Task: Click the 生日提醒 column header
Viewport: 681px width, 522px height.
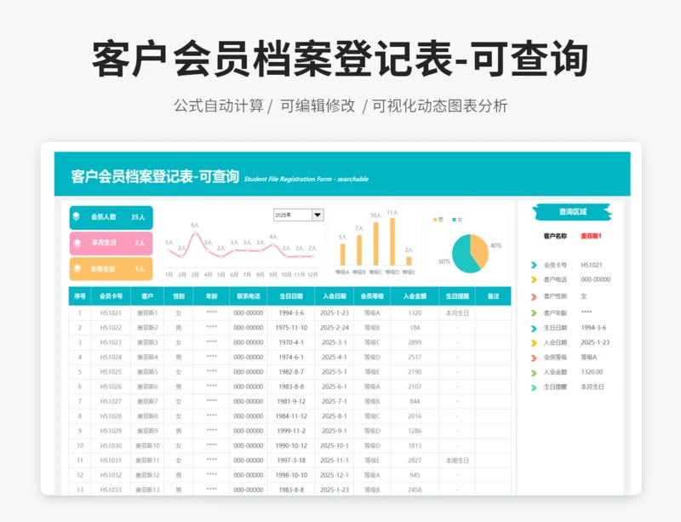Action: 457,296
